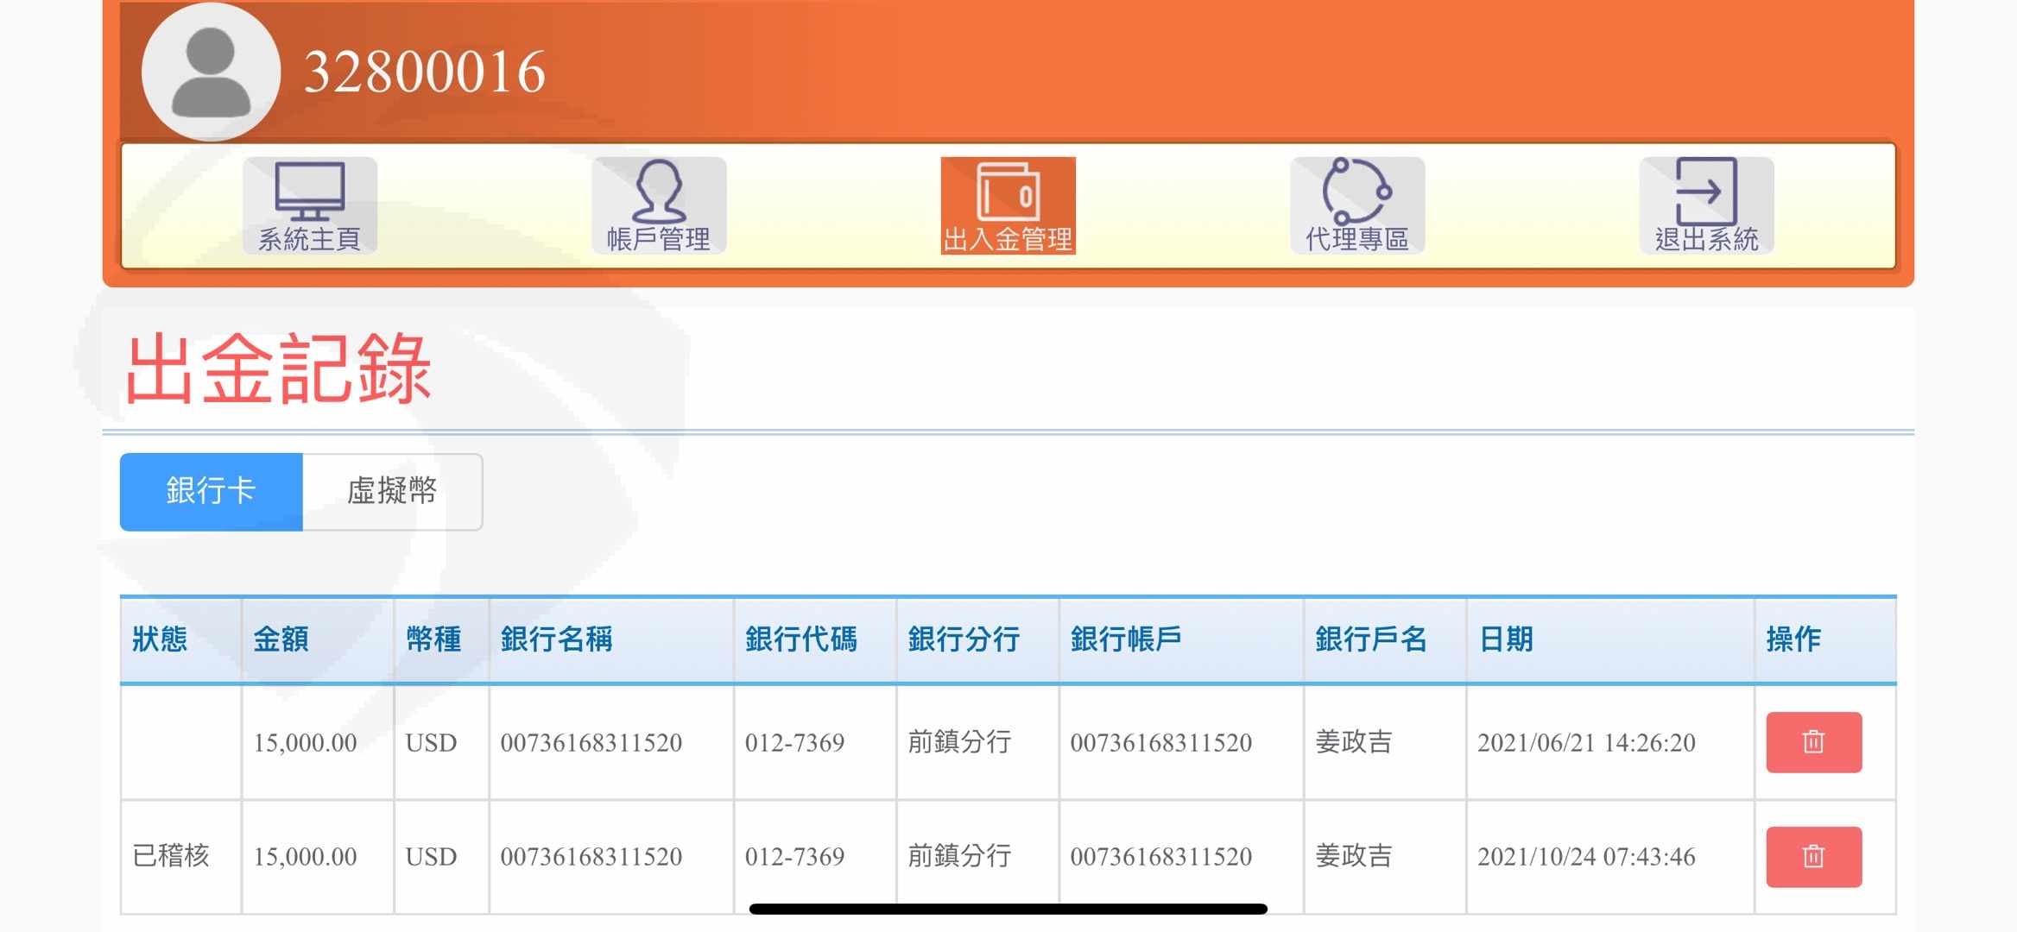Delete the 2021/06/21 withdrawal record
2017x932 pixels.
1813,742
